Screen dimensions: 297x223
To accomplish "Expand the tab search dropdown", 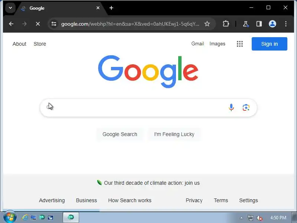I will (x=10, y=8).
